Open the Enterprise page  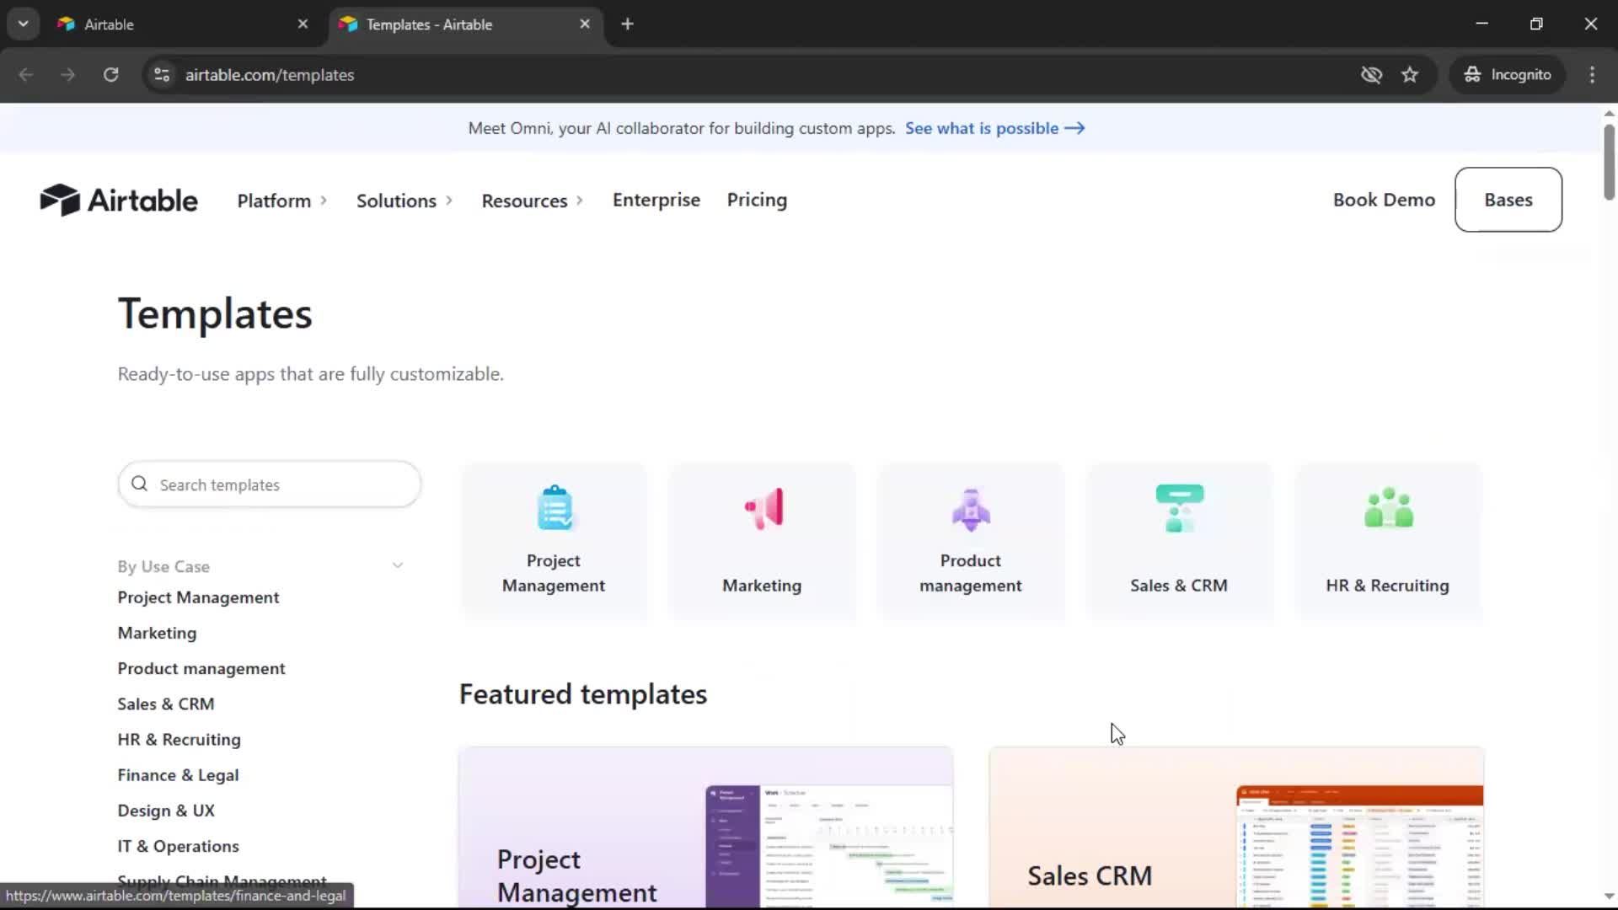656,200
